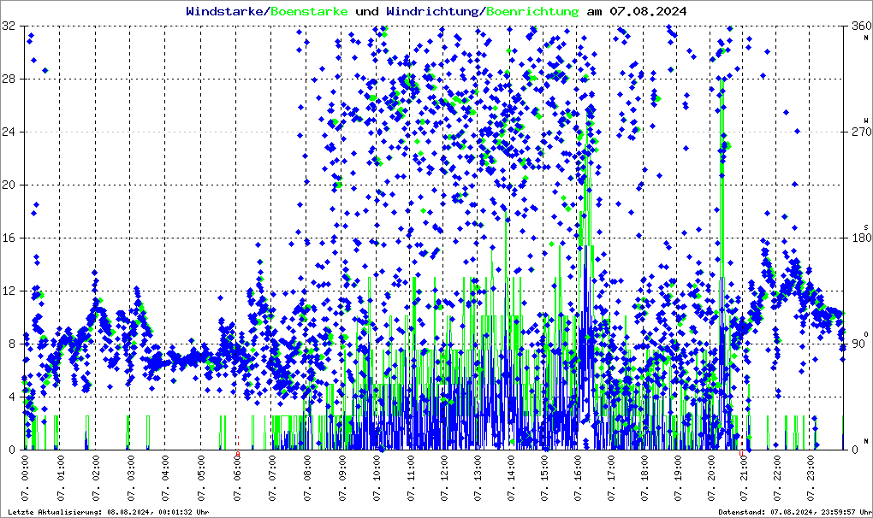Click the time label "07. 23:00"

pyautogui.click(x=811, y=478)
